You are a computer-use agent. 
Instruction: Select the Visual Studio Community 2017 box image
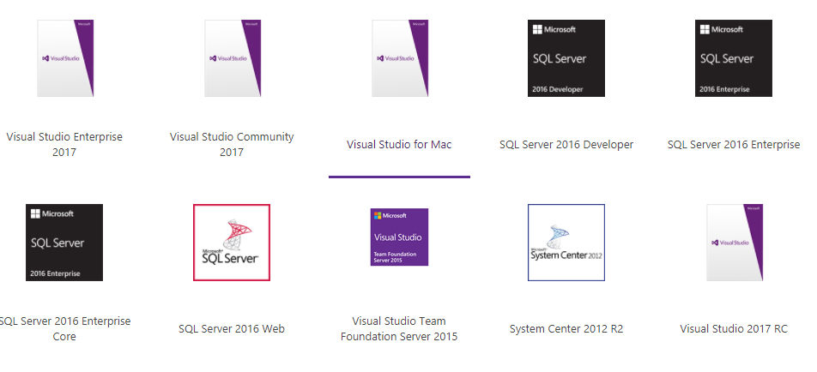232,58
